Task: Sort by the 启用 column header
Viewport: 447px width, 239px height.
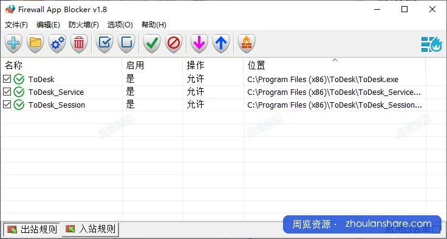Action: tap(152, 66)
